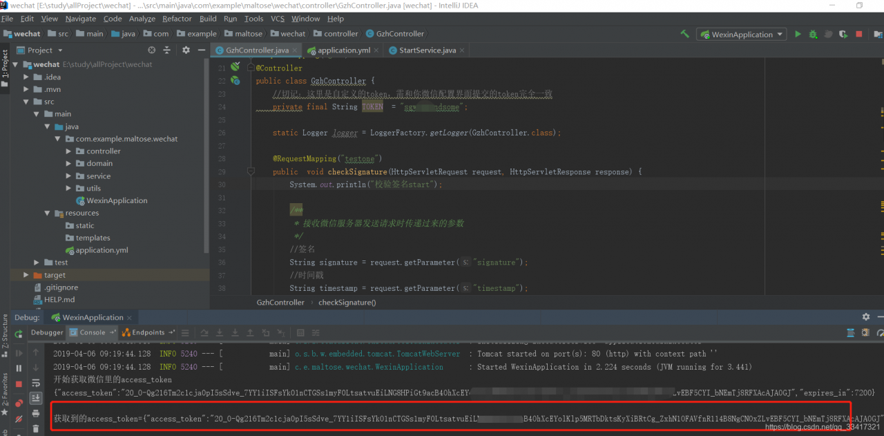The height and width of the screenshot is (436, 884).
Task: Click Step Into in the debugger toolbar
Action: coord(219,332)
